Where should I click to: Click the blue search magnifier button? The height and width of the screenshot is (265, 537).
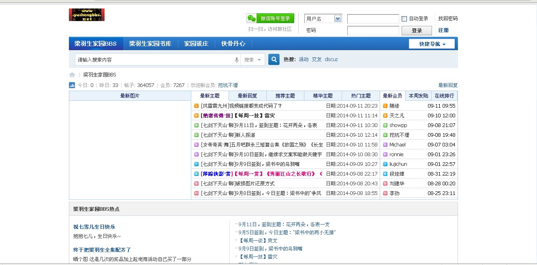274,59
